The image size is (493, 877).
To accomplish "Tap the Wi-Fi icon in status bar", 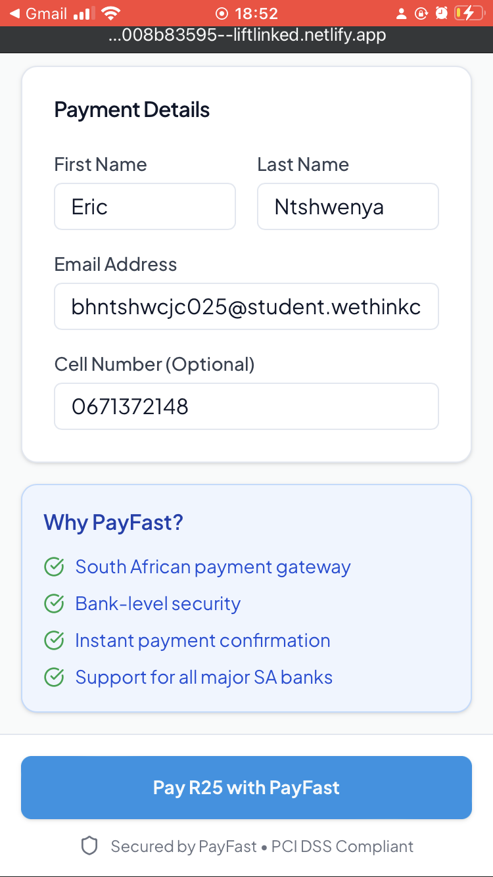I will [112, 13].
